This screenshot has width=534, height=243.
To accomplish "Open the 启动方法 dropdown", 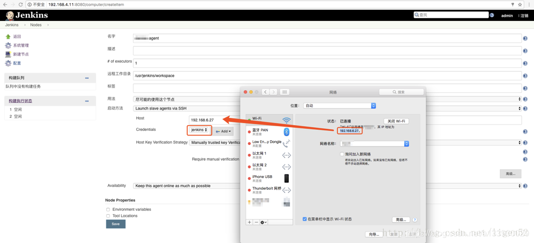I will (x=327, y=108).
